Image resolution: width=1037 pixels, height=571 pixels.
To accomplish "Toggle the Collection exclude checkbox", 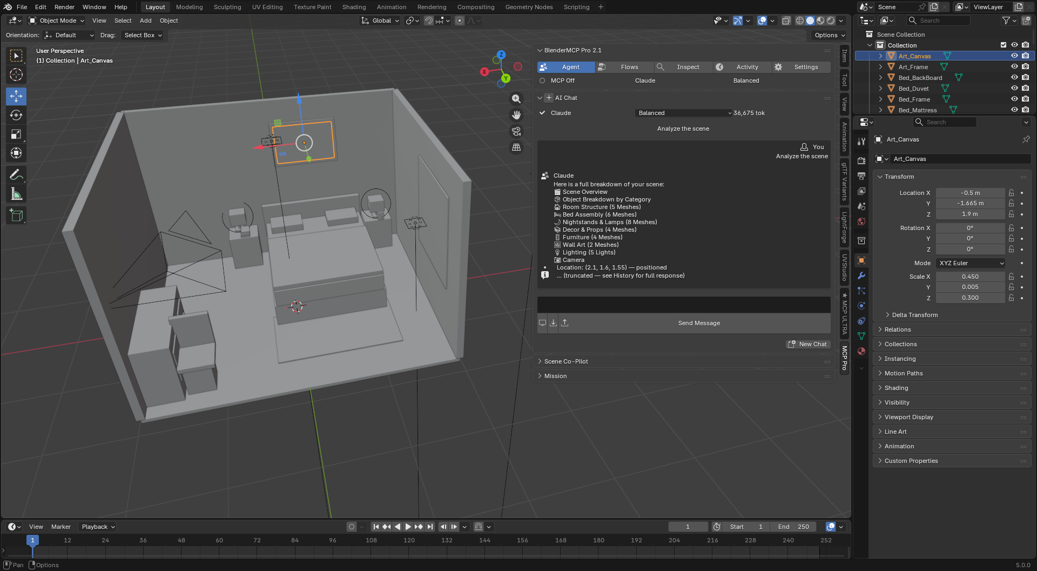I will (x=1004, y=45).
